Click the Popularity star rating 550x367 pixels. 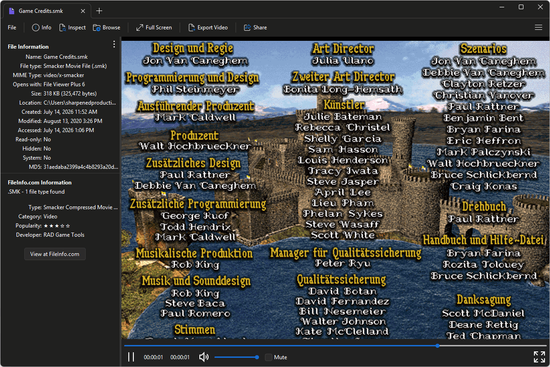(57, 226)
